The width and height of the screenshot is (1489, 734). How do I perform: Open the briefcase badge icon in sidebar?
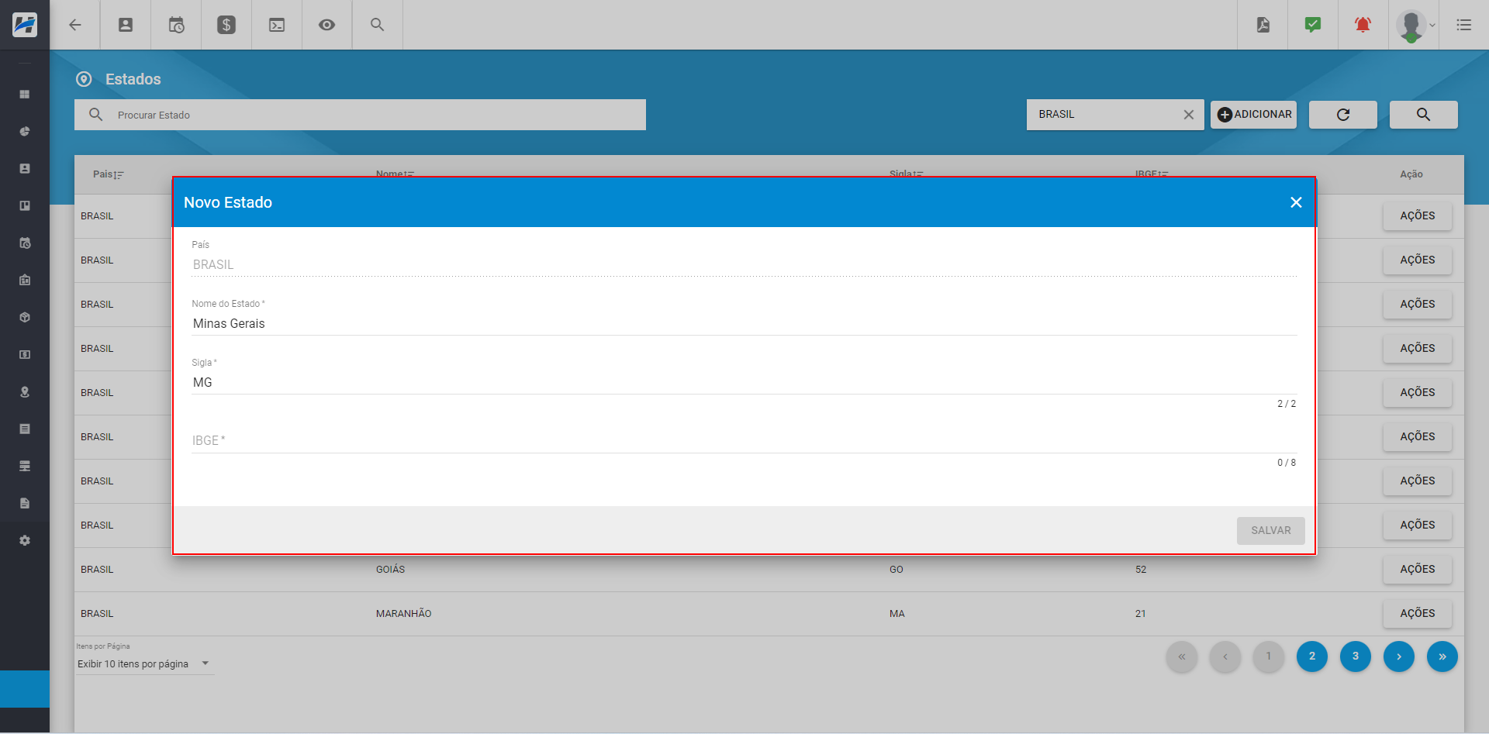pyautogui.click(x=25, y=280)
